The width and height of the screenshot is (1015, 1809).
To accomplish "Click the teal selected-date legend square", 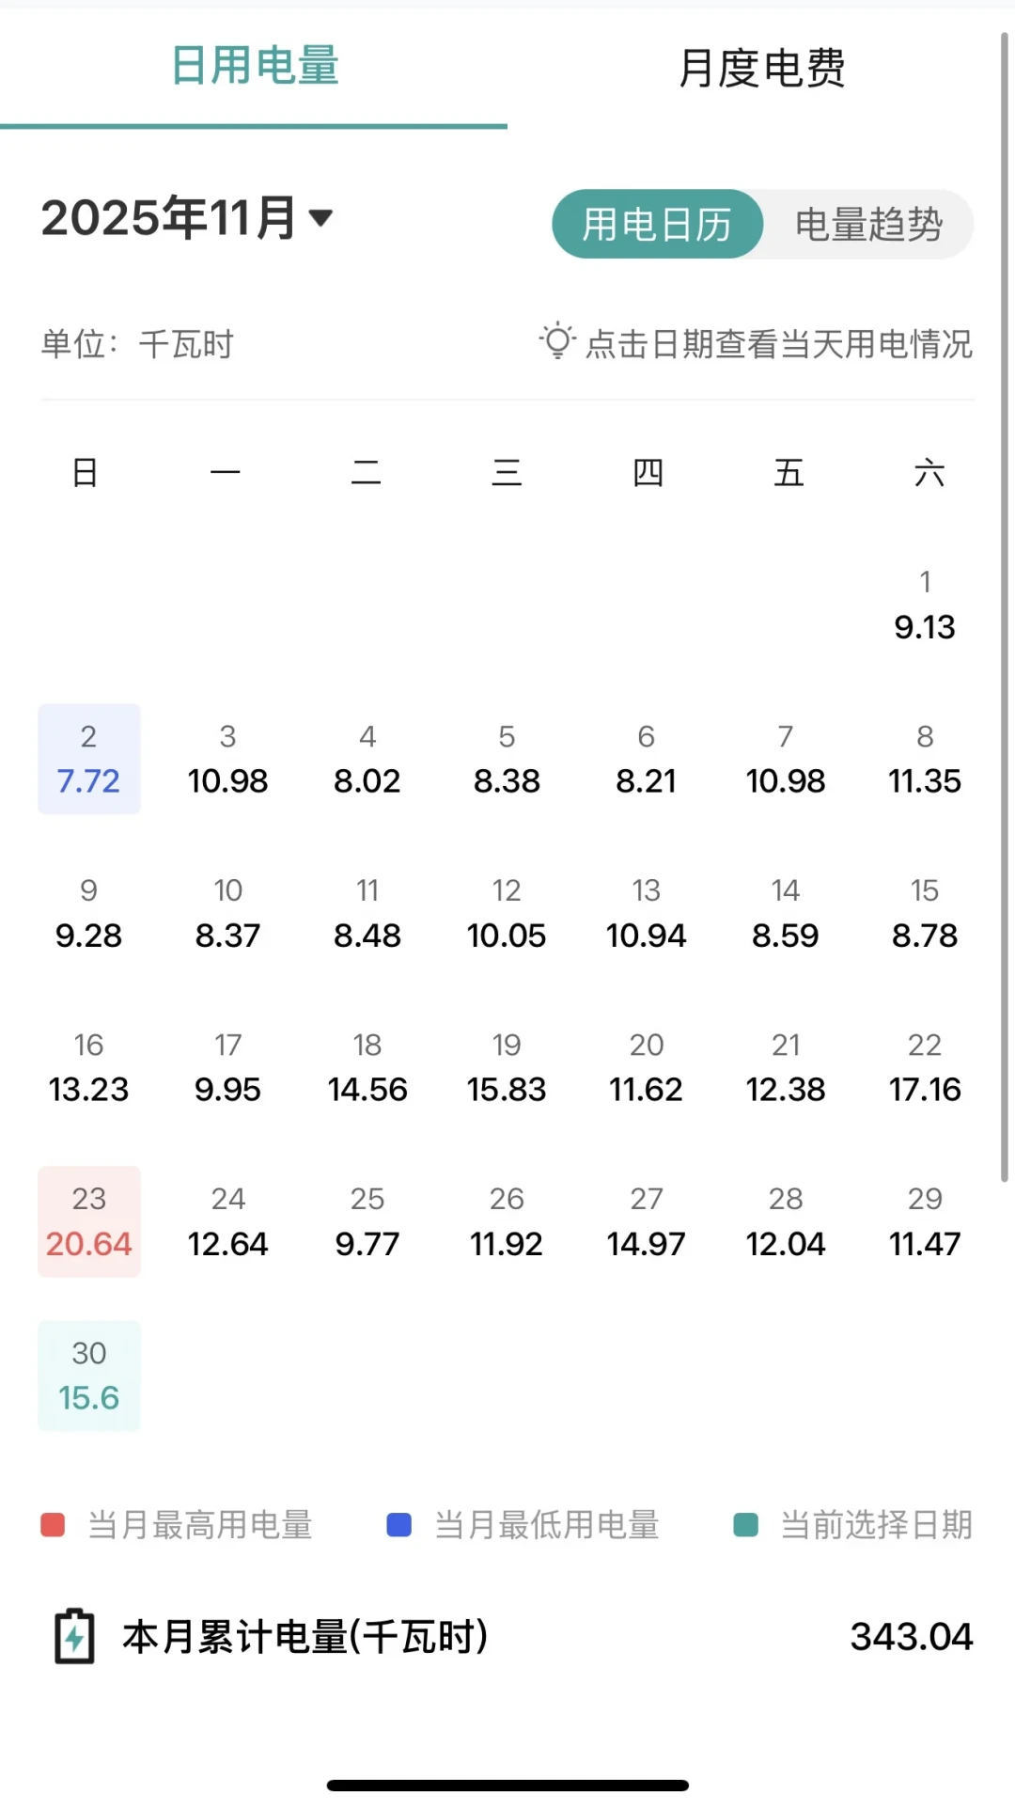I will 745,1524.
